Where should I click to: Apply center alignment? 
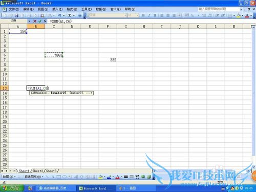(x=168, y=15)
